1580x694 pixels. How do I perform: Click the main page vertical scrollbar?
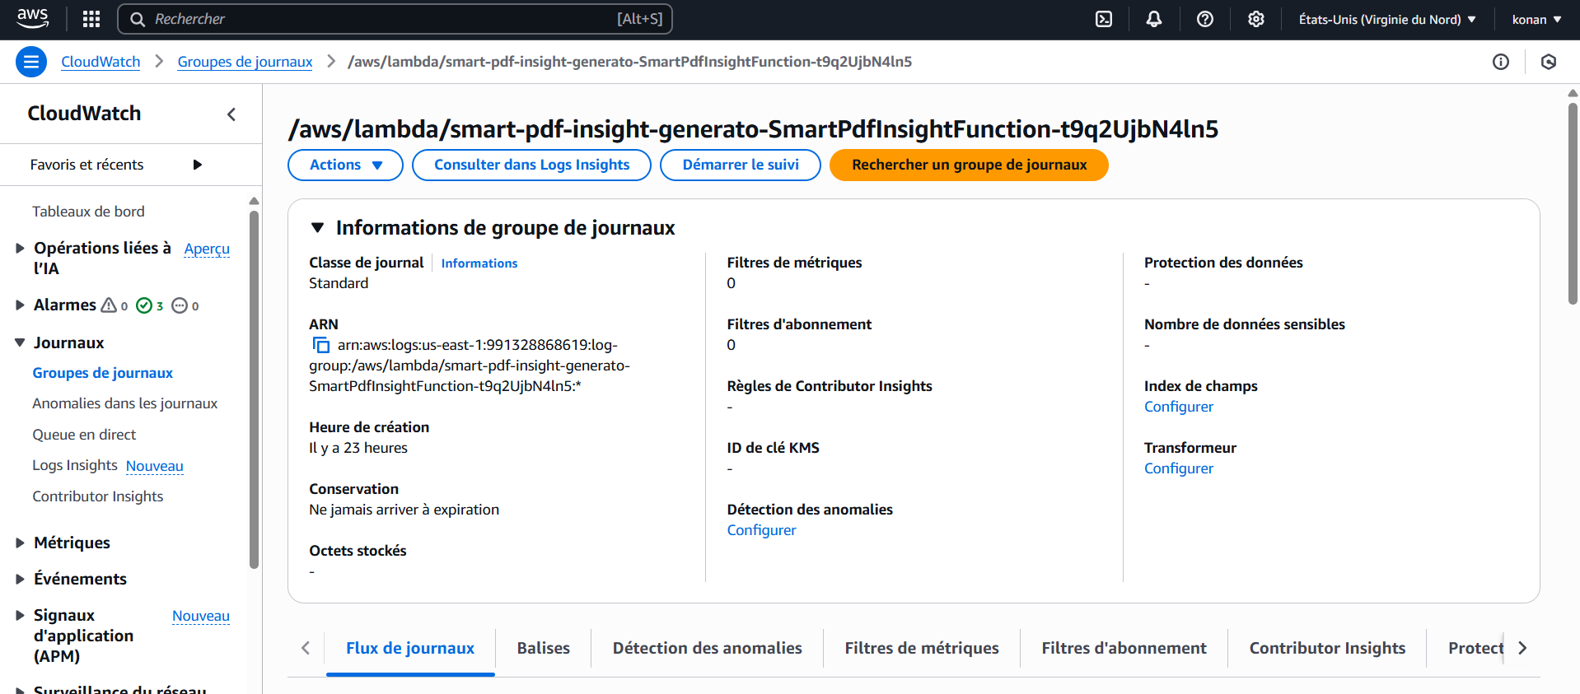(x=1573, y=202)
